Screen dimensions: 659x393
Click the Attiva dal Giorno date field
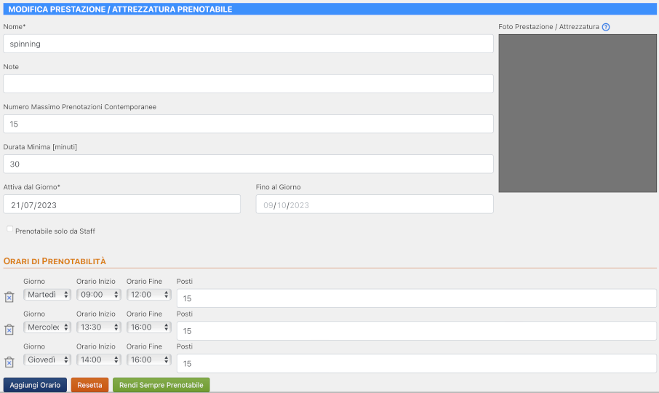[121, 205]
